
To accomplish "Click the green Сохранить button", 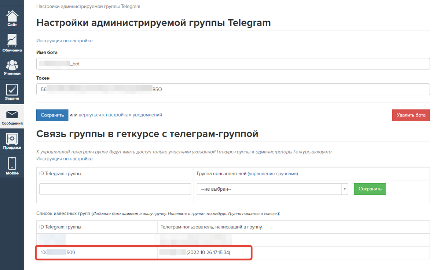I will [x=370, y=189].
